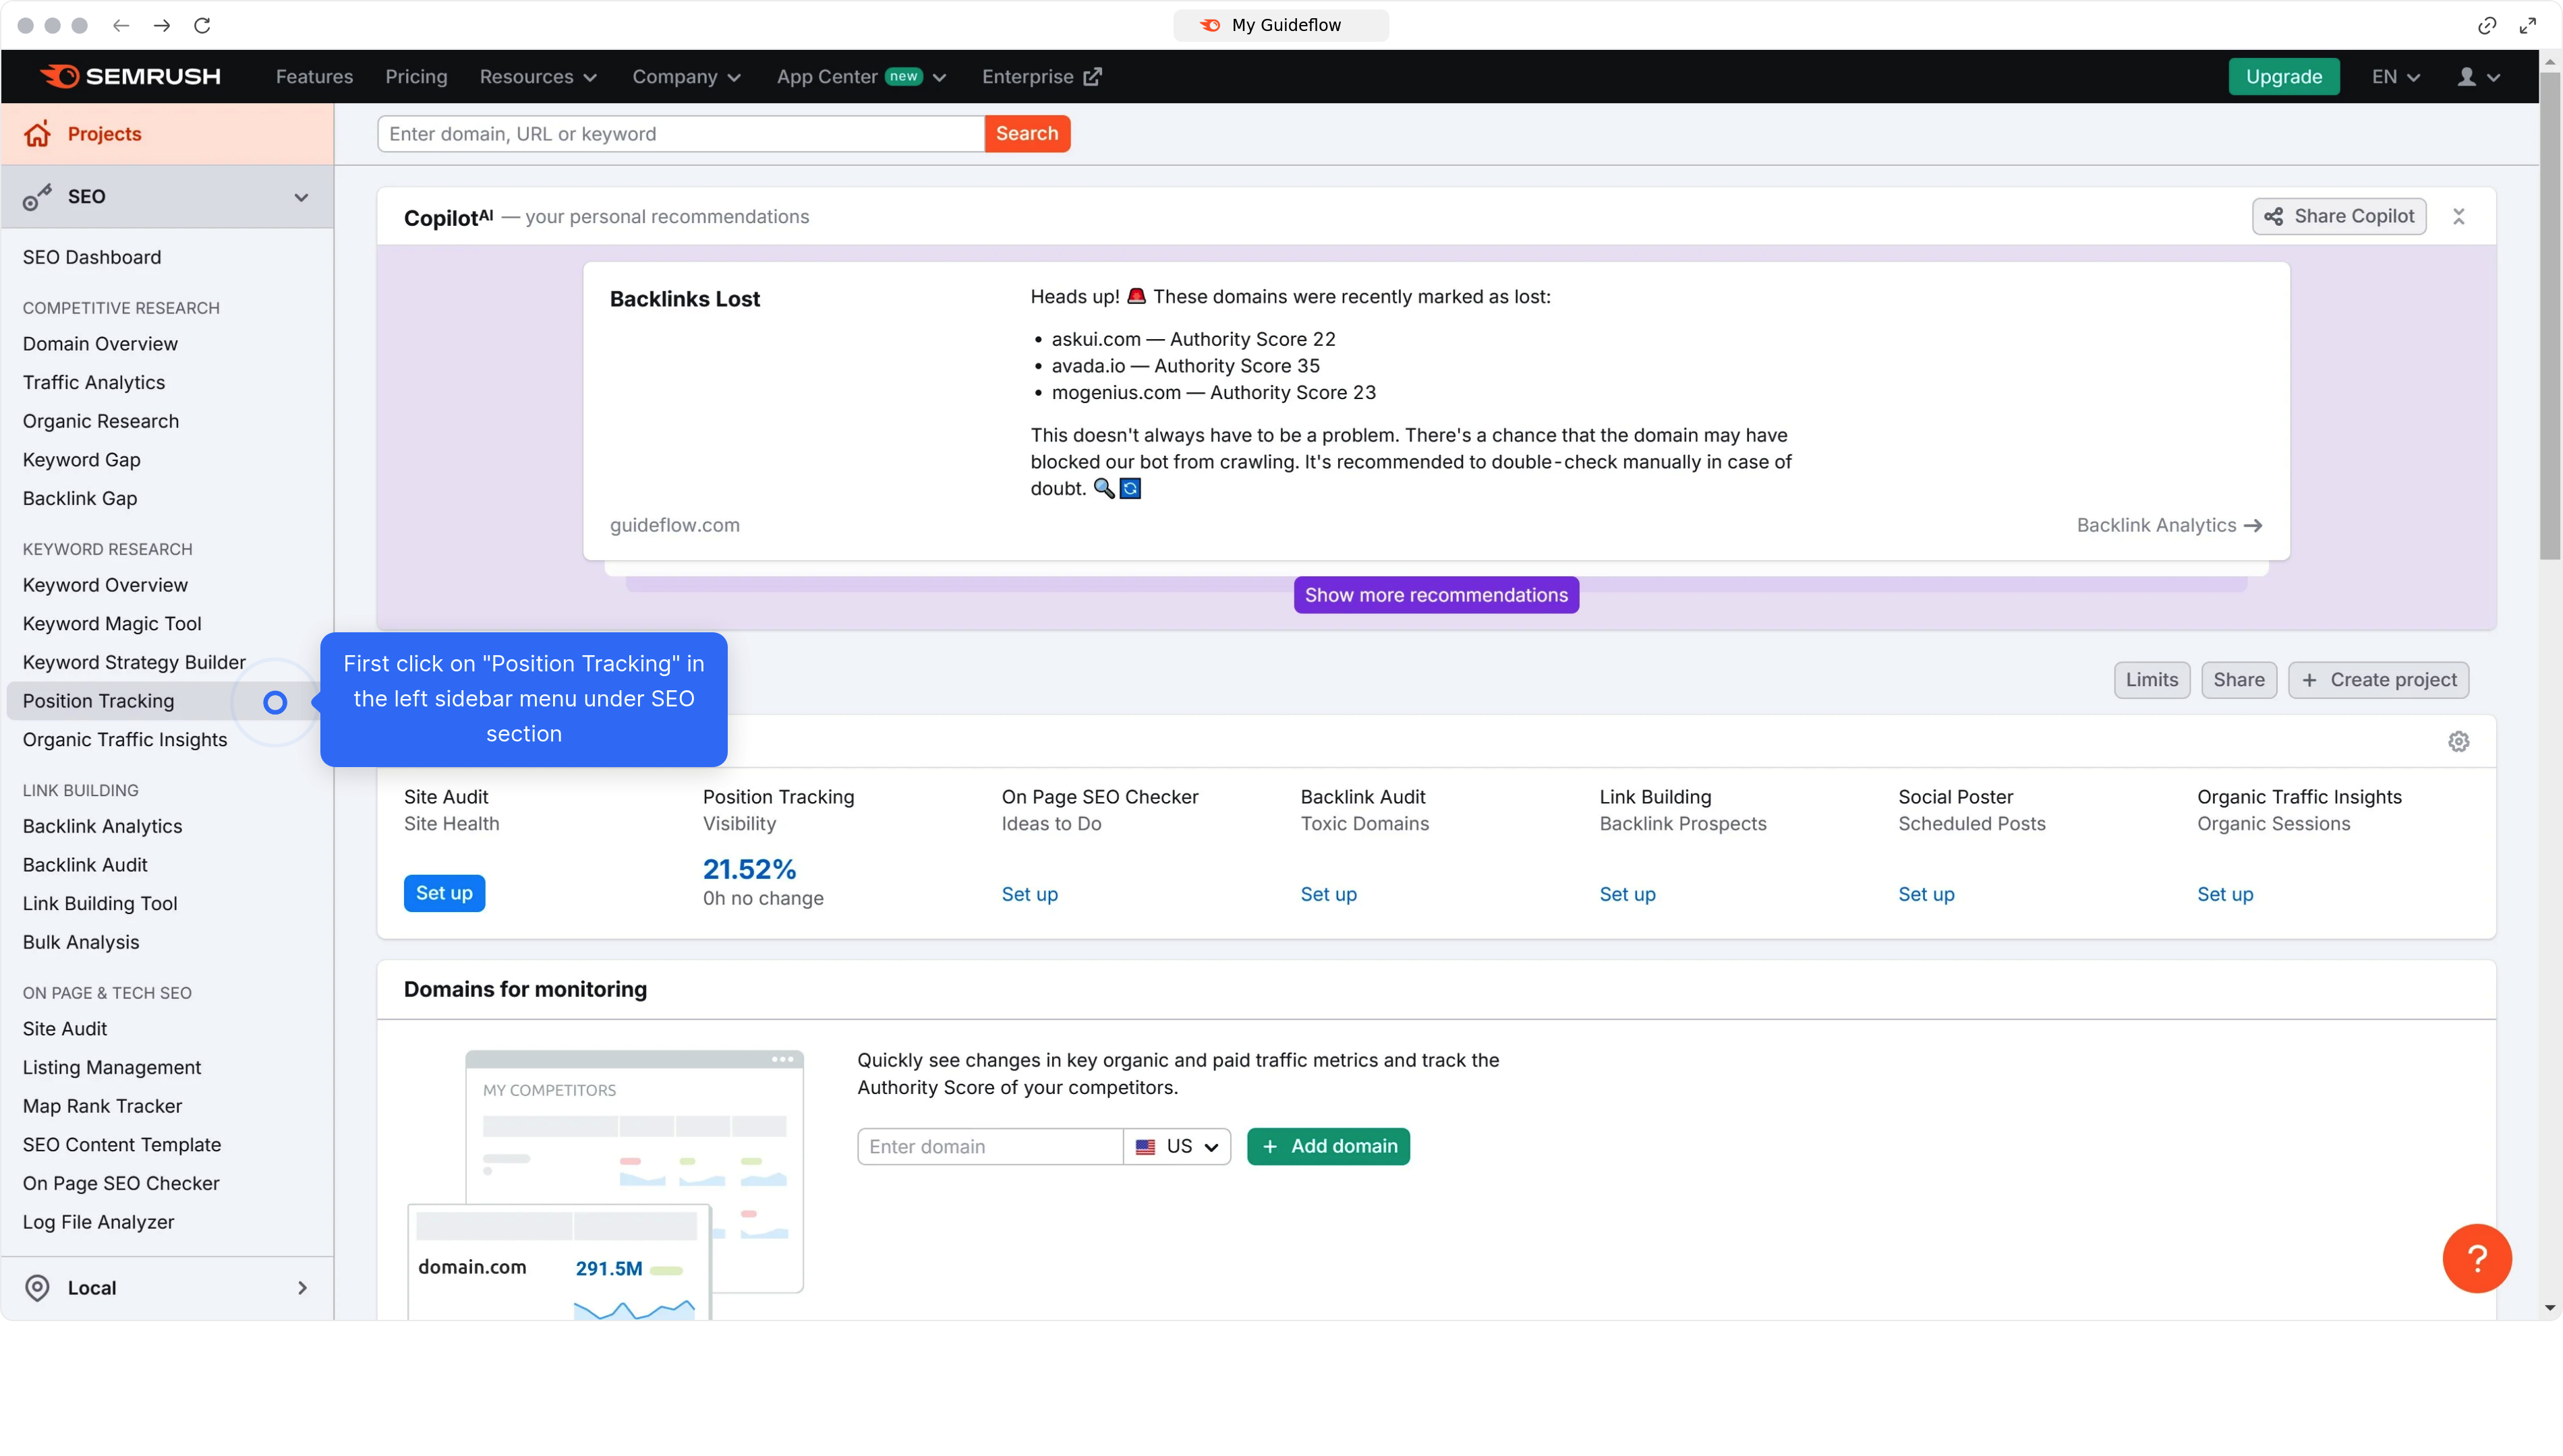The image size is (2563, 1456).
Task: Close the Copilot recommendations panel
Action: tap(2460, 216)
